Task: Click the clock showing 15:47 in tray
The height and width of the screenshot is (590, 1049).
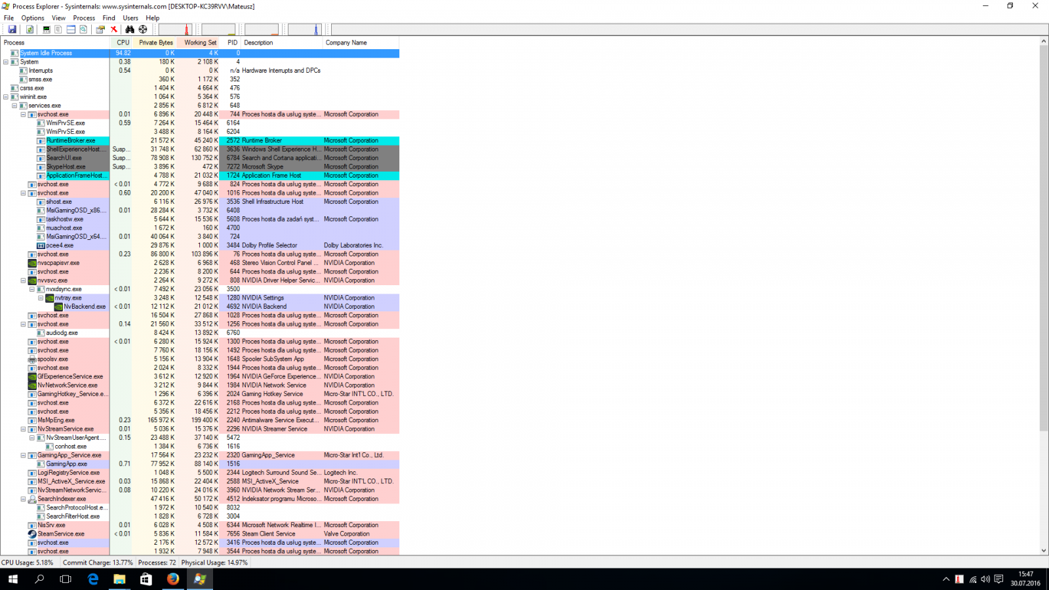Action: 1026,574
